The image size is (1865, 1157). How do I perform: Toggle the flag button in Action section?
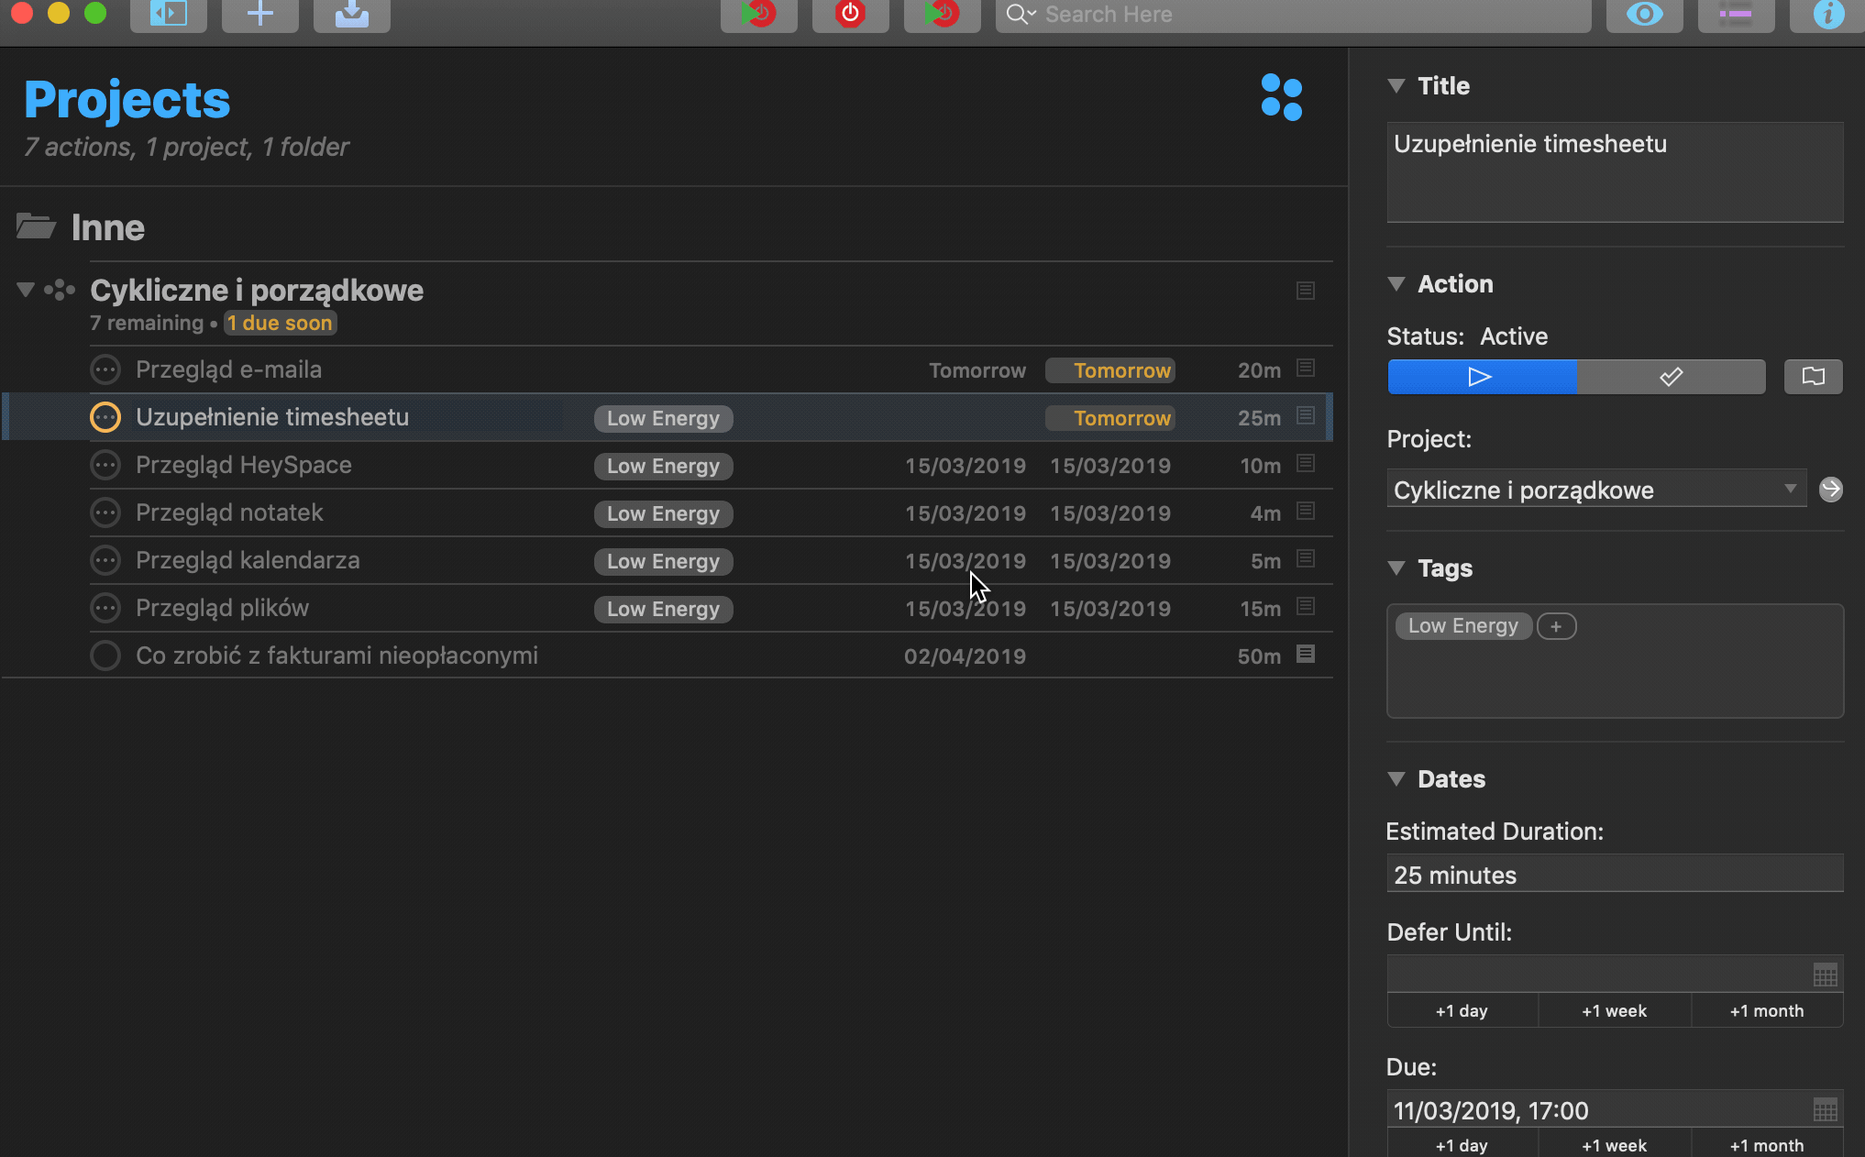(x=1813, y=377)
